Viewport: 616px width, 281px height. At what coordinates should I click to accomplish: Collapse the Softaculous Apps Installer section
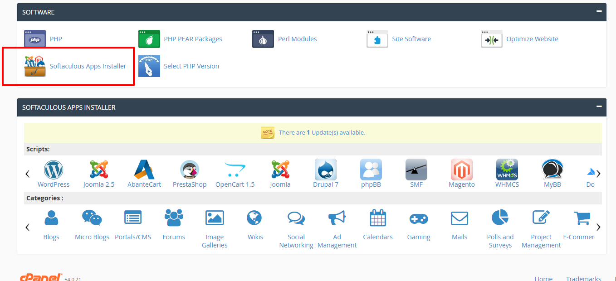point(599,107)
